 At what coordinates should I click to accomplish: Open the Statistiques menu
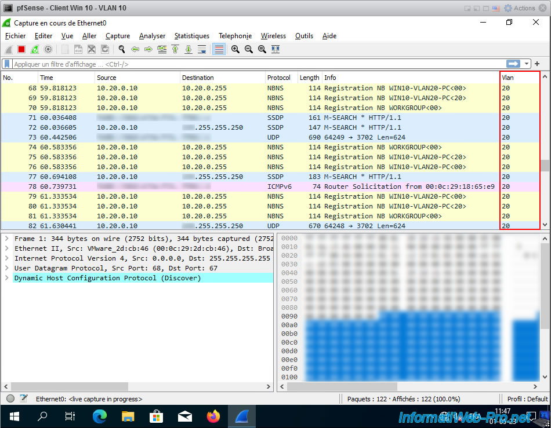191,36
